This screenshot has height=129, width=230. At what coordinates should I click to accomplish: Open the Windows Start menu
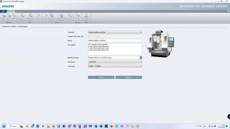point(4,126)
